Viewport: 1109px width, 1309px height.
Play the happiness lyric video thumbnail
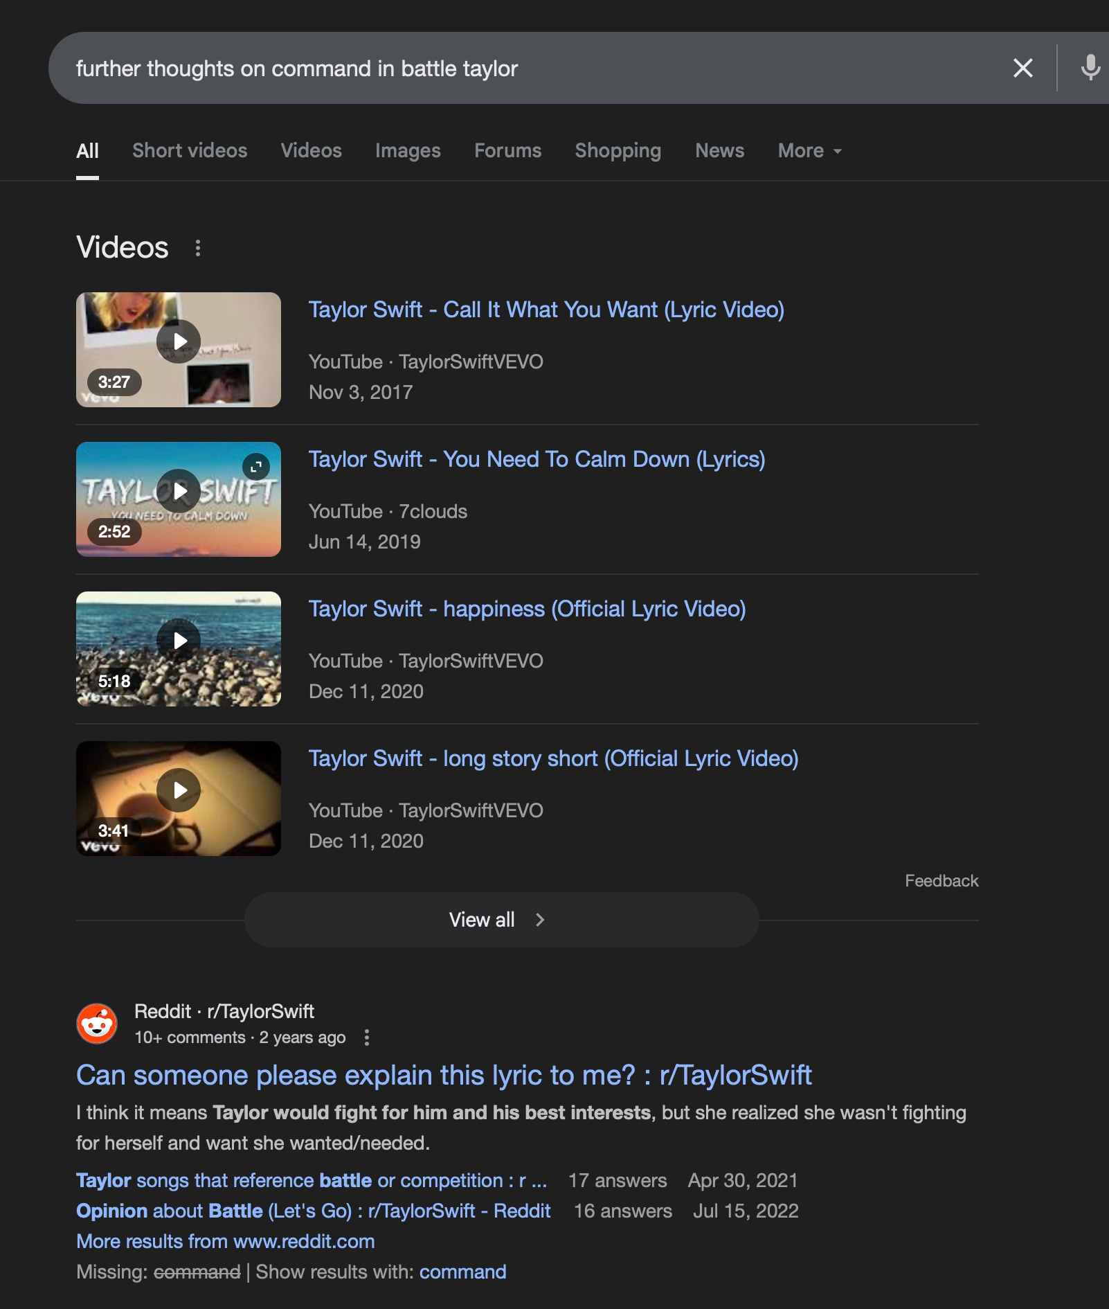click(x=179, y=641)
